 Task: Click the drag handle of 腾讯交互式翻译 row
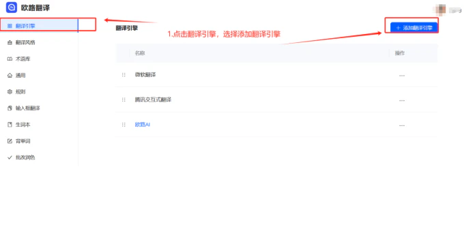coord(124,99)
